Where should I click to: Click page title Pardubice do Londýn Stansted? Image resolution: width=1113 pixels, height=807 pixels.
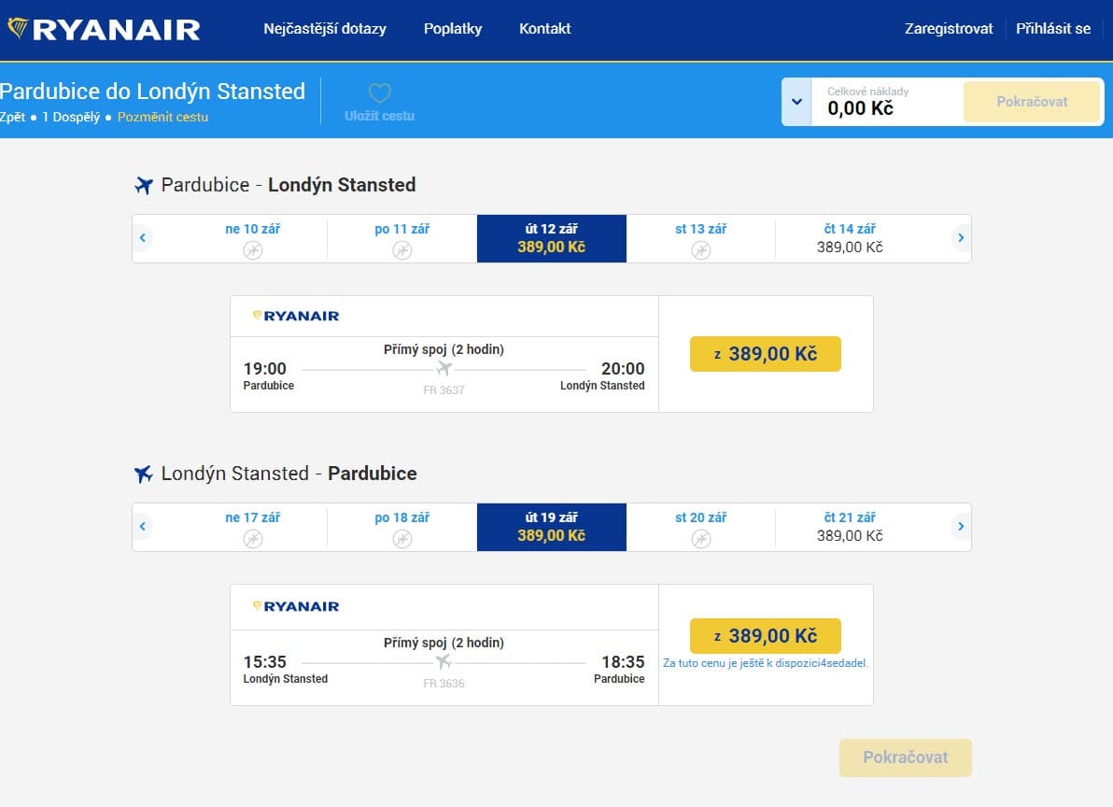(152, 92)
